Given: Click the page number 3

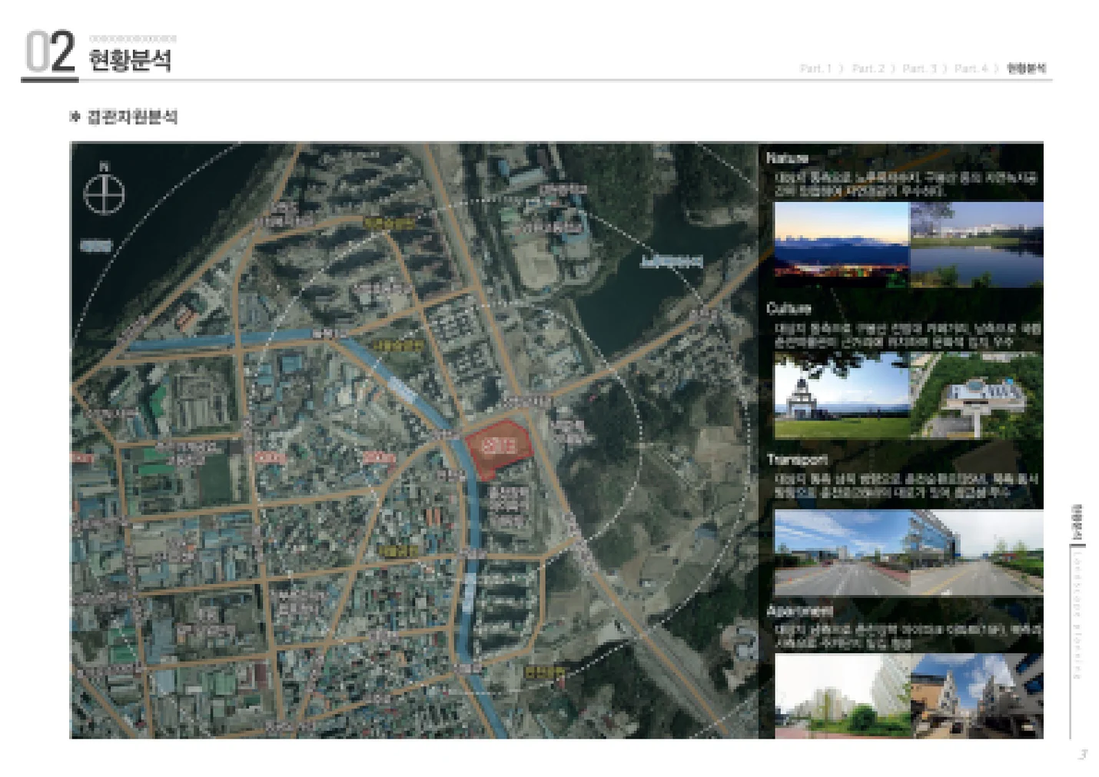Looking at the screenshot, I should pyautogui.click(x=1083, y=755).
